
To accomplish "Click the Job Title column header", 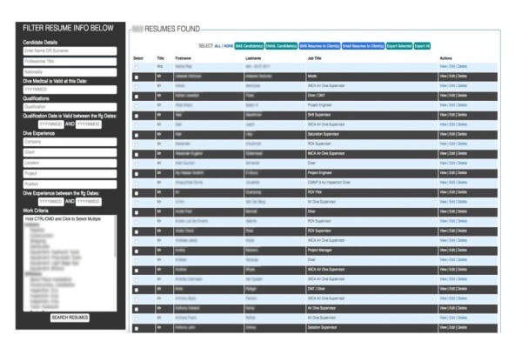I will coord(314,58).
